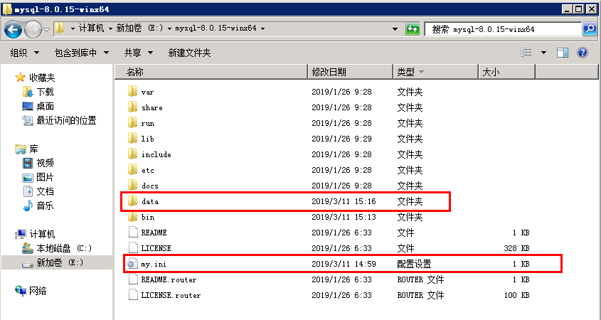Screen dimensions: 601x320
Task: Click the 类型 column filter arrow
Action: (x=421, y=72)
